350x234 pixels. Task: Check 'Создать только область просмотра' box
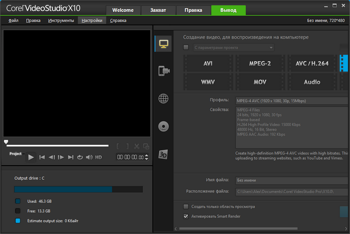tap(186, 207)
